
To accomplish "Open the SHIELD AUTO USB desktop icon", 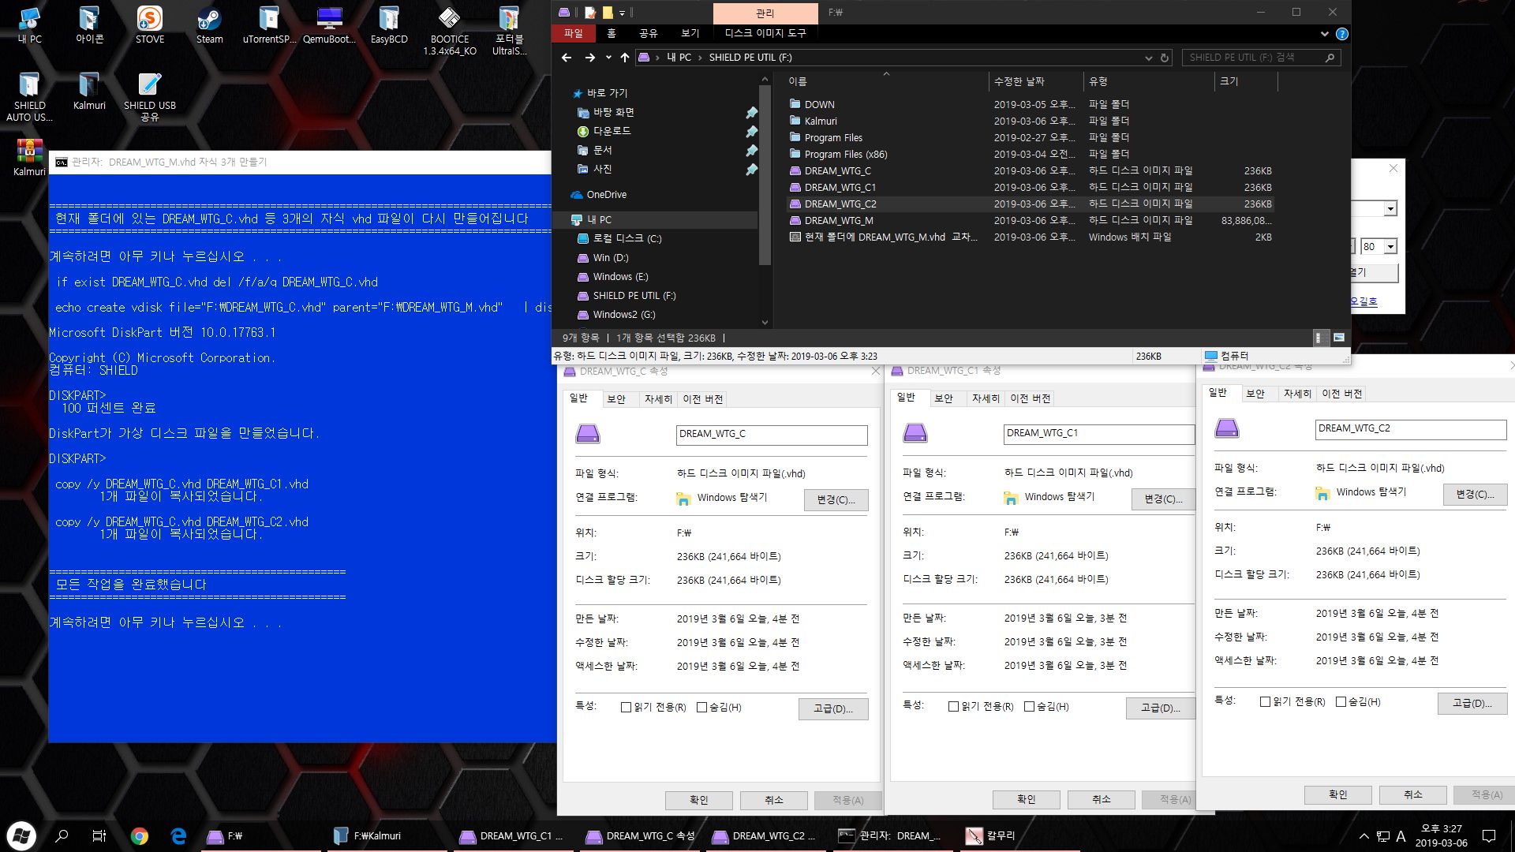I will [x=29, y=97].
